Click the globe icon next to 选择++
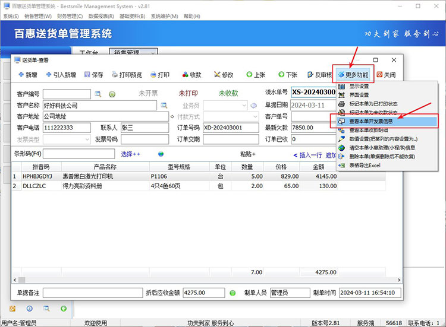This screenshot has width=446, height=327. pos(161,154)
